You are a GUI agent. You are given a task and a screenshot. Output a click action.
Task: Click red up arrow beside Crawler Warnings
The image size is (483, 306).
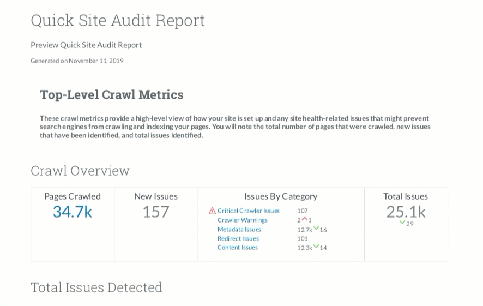point(305,219)
